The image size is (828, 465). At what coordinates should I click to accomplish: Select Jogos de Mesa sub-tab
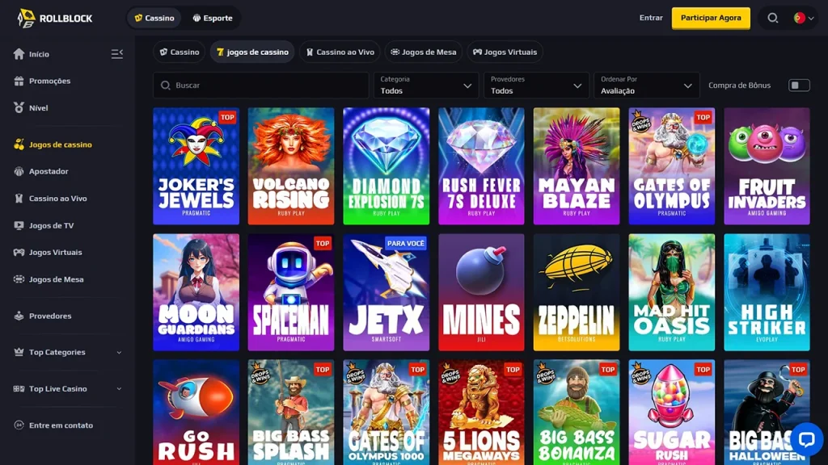(x=424, y=52)
